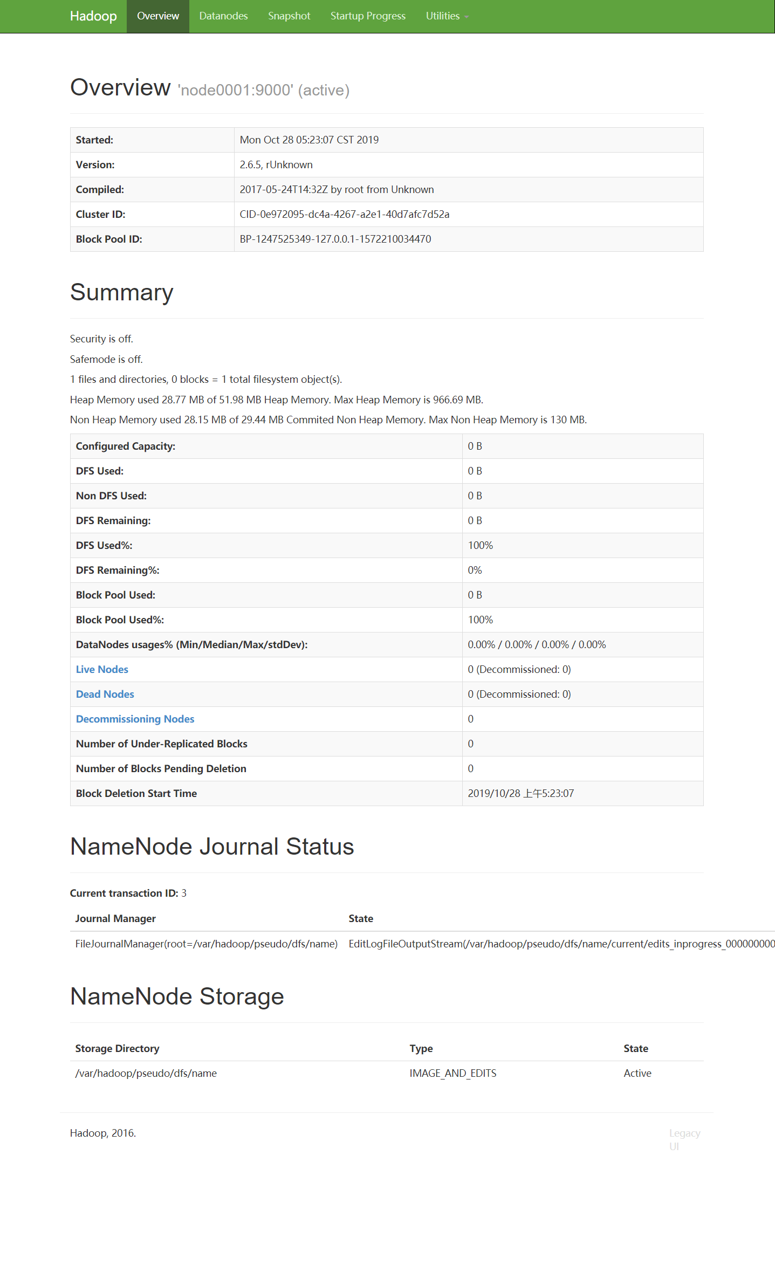Click the Version value '2.6.5, rUnknown'
The height and width of the screenshot is (1272, 775).
click(x=276, y=164)
